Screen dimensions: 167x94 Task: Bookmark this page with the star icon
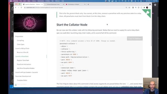coord(129,8)
